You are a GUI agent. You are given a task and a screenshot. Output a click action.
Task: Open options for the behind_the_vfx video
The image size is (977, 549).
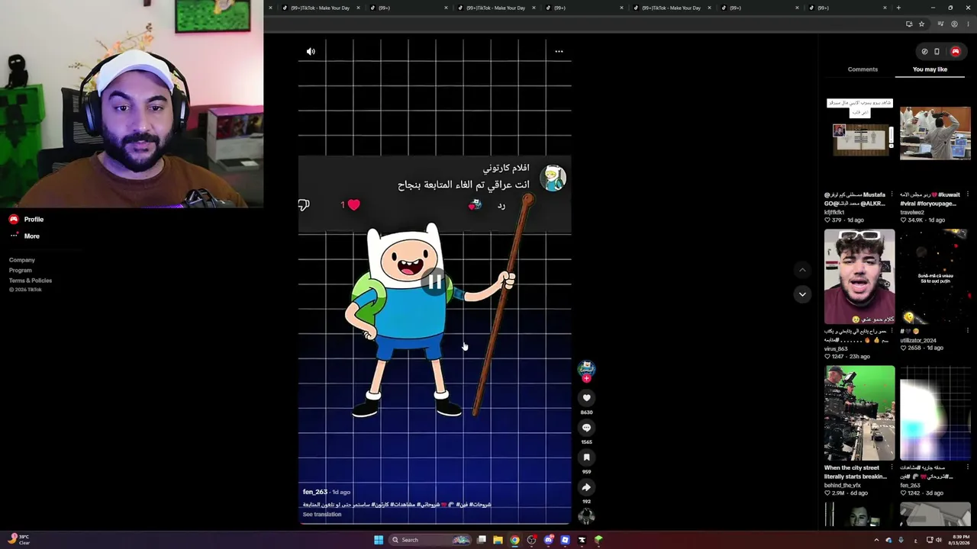(x=892, y=467)
